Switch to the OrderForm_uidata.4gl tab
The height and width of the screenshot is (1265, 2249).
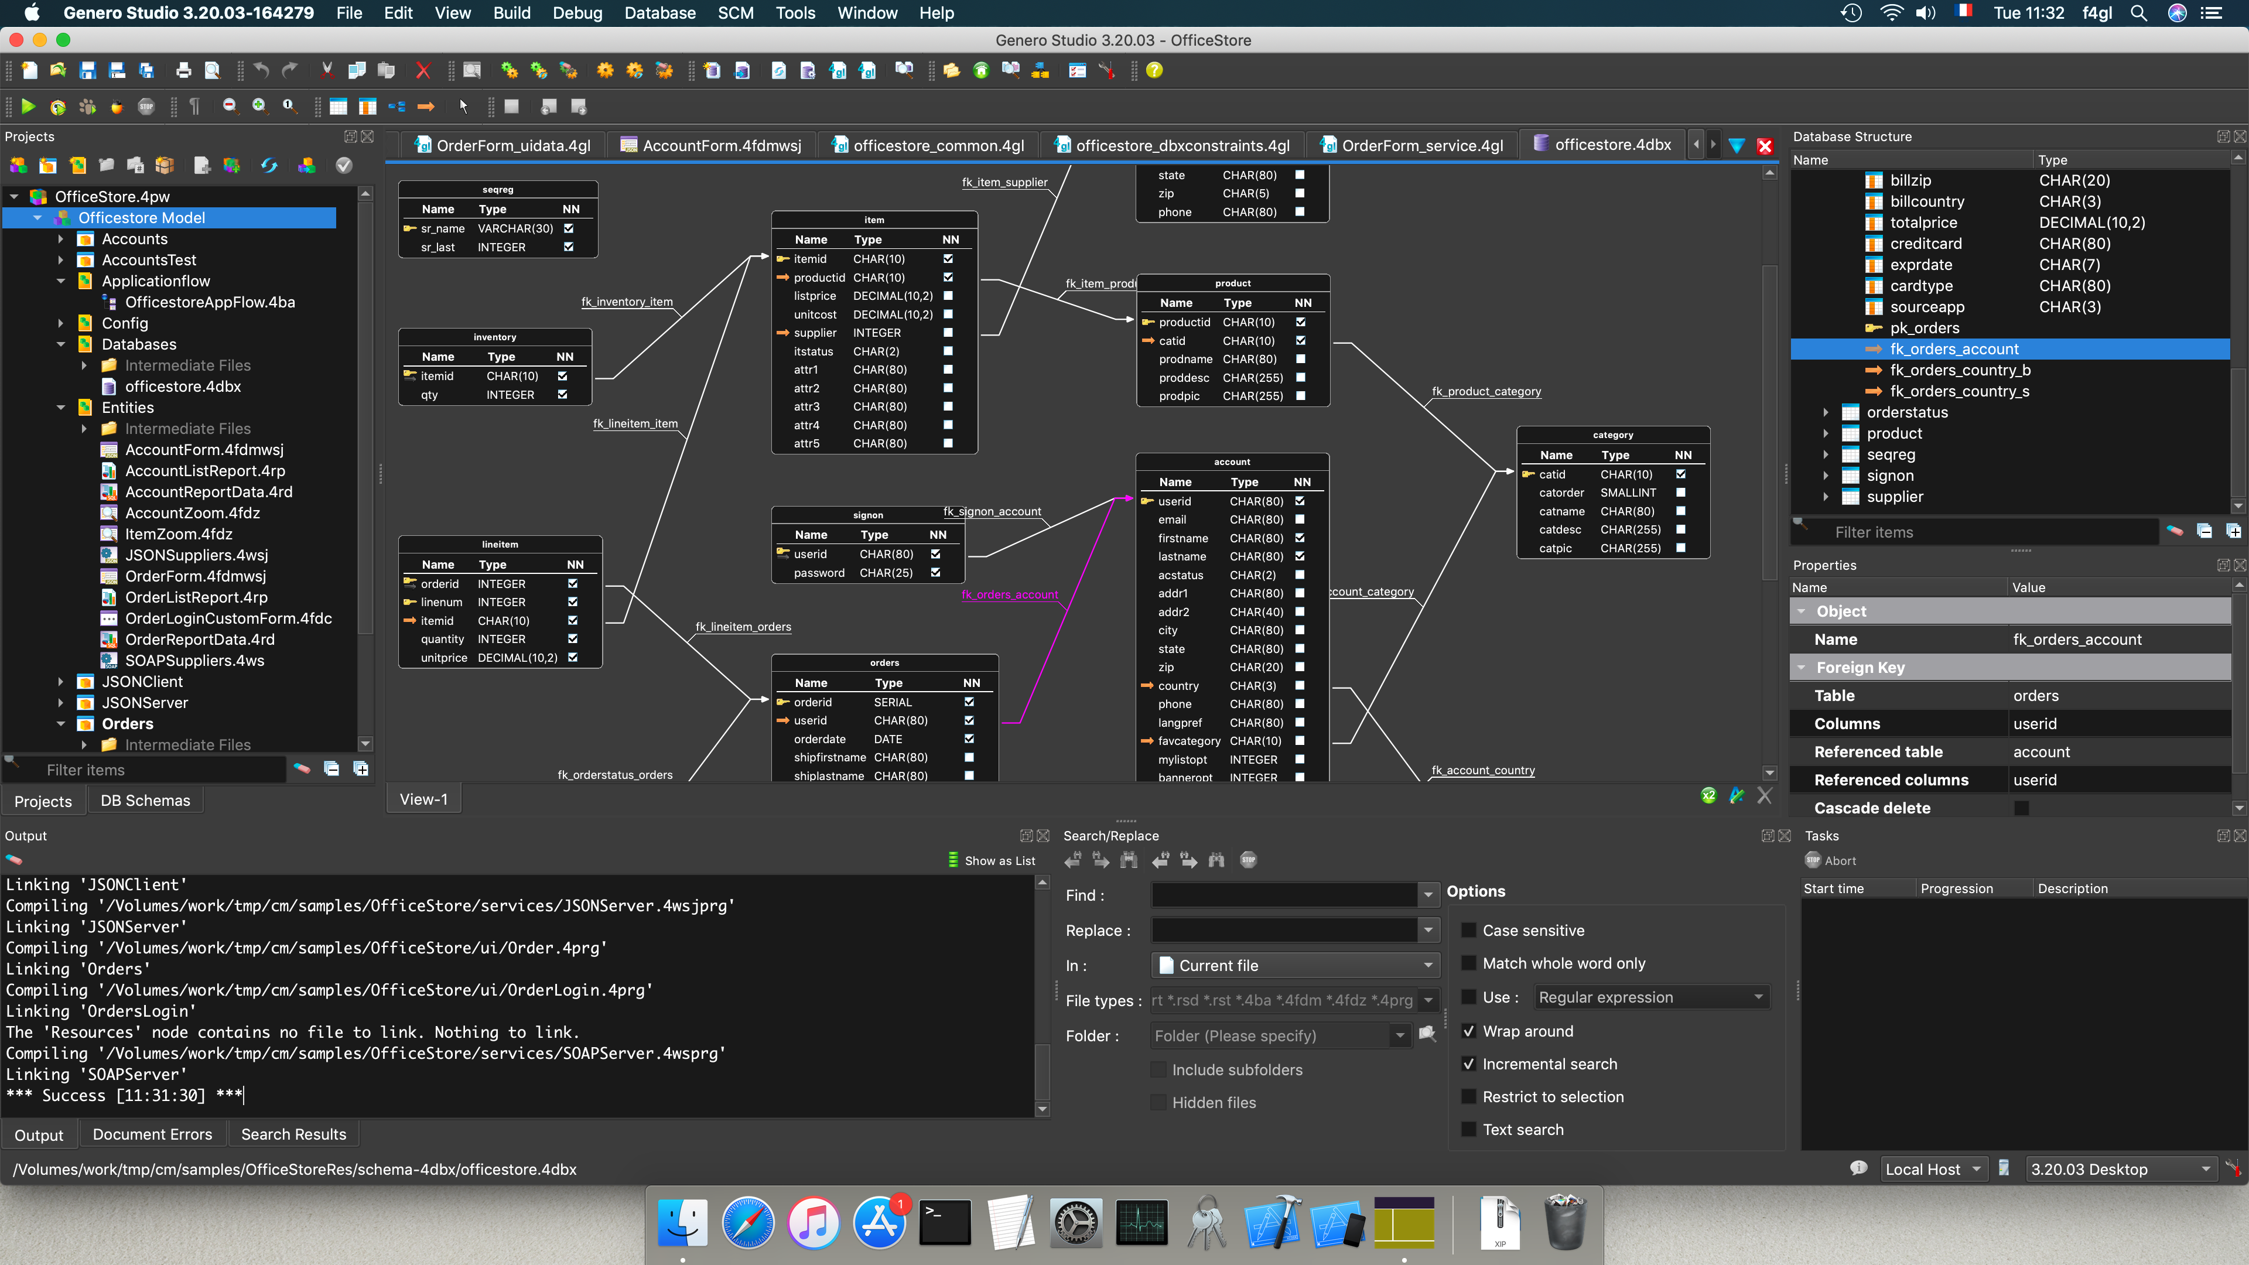click(x=504, y=146)
